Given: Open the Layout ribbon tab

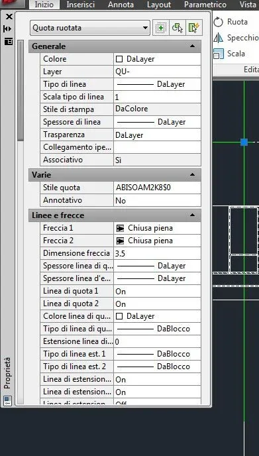Looking at the screenshot, I should pyautogui.click(x=159, y=5).
